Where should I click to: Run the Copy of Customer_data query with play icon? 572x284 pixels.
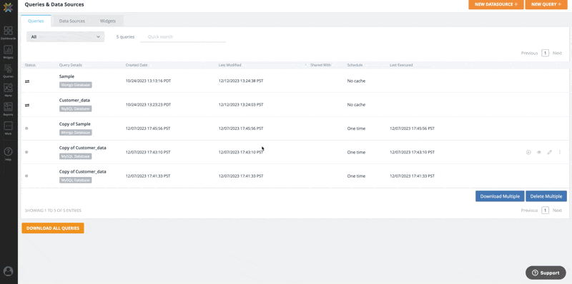point(528,152)
